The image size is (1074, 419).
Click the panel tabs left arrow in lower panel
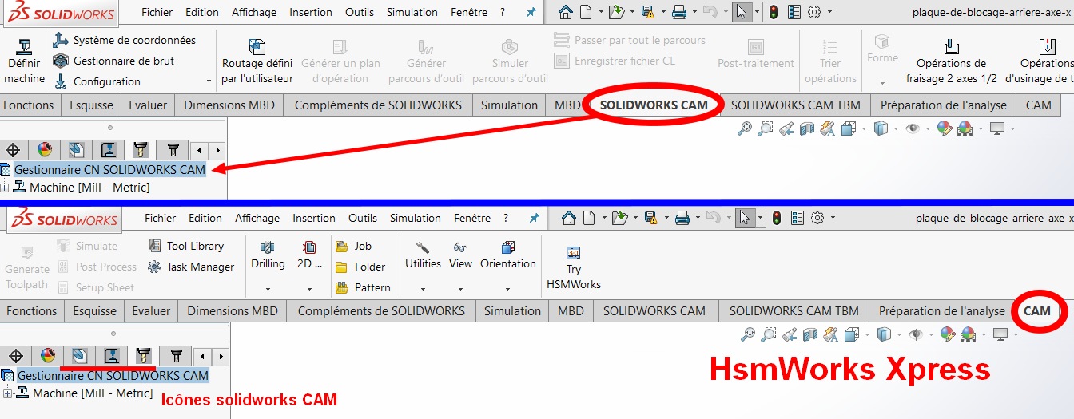(203, 356)
